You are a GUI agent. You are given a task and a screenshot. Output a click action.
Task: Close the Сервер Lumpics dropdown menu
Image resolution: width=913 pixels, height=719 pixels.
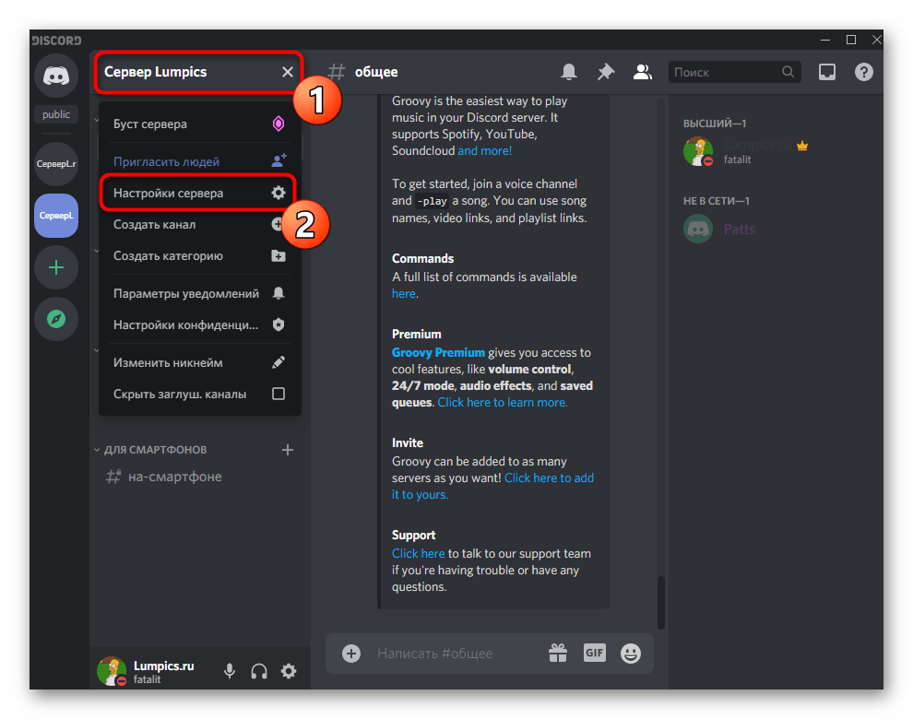pos(288,72)
